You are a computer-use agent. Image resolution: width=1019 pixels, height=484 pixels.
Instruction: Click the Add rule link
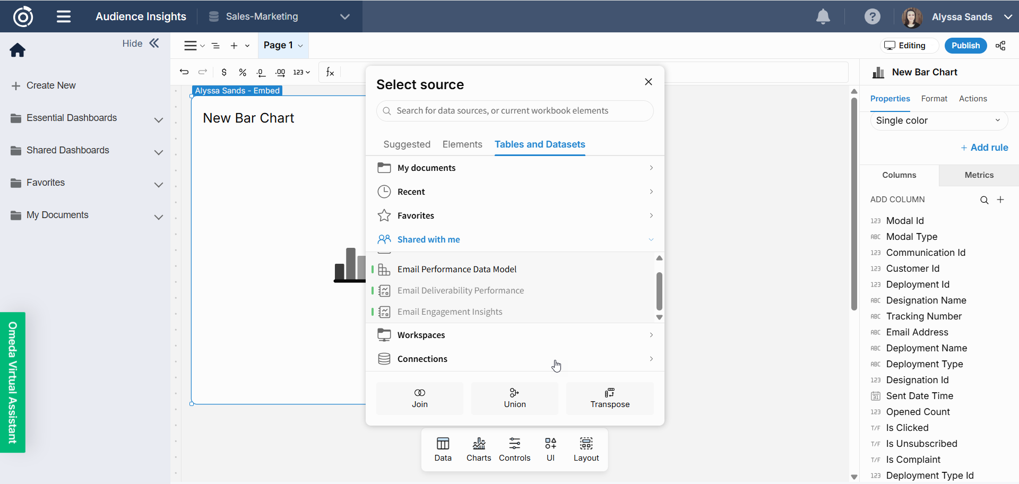pos(985,148)
